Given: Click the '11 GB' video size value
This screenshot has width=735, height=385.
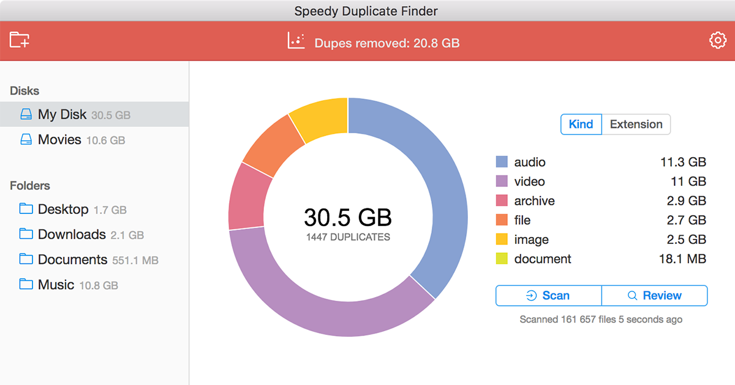Looking at the screenshot, I should [688, 182].
